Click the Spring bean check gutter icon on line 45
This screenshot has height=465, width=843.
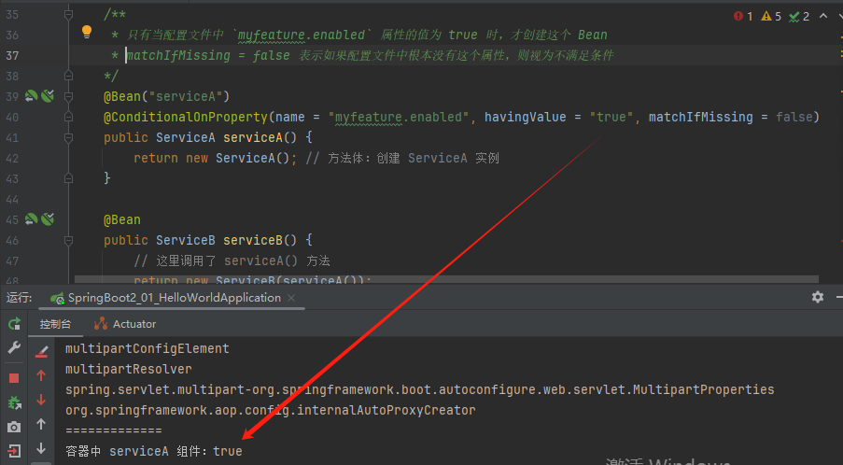[x=48, y=219]
